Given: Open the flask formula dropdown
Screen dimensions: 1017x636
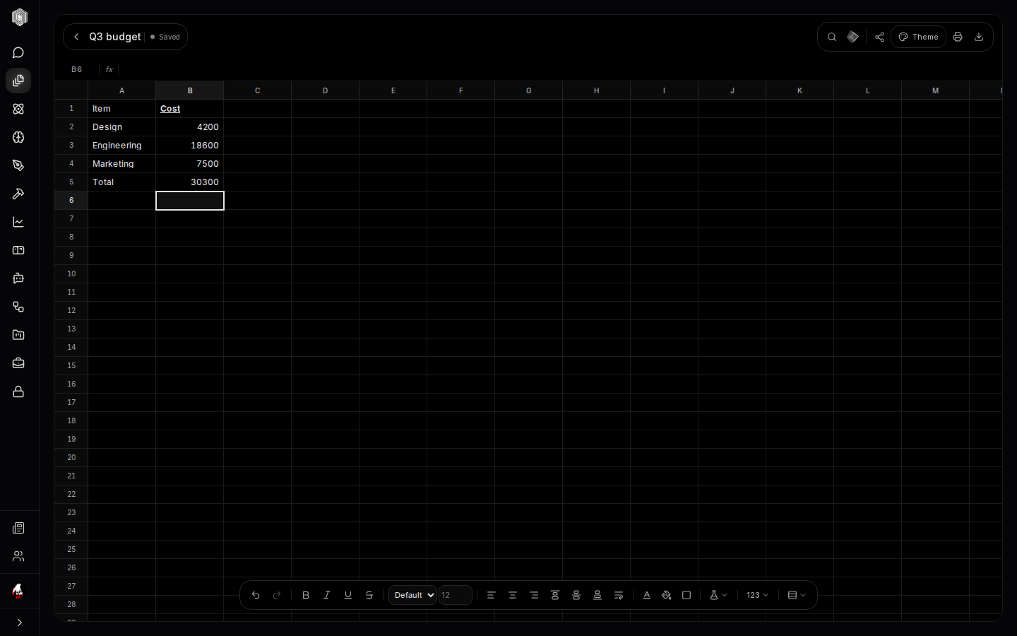Looking at the screenshot, I should click(x=718, y=596).
